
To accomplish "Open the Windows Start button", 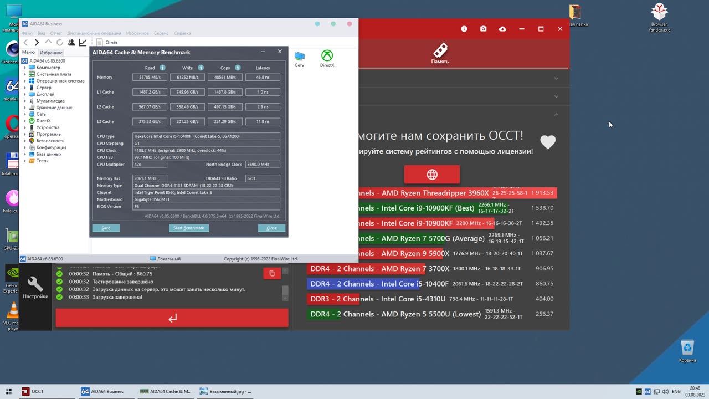I will pyautogui.click(x=8, y=391).
